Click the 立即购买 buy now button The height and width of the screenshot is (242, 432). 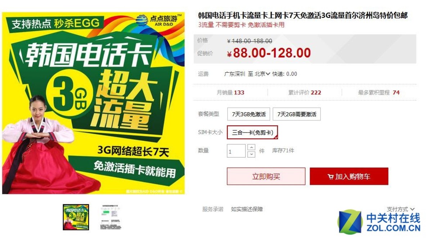[266, 176]
